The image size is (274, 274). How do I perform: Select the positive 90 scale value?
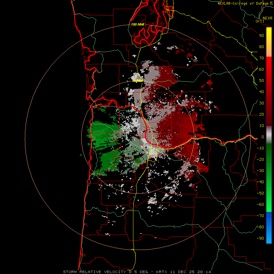point(262,36)
